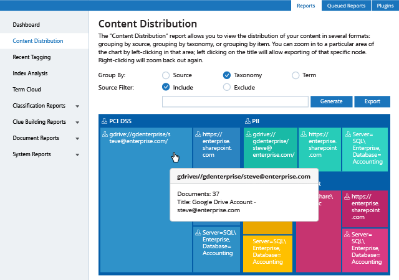The image size is (399, 280).
Task: Click export icon on PCI DSS sharepoint node
Action: [x=198, y=134]
